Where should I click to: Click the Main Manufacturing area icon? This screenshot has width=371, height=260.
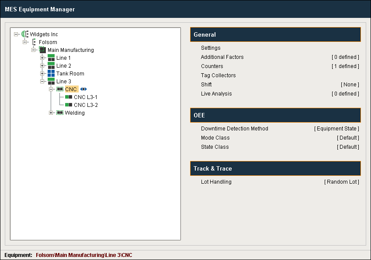click(x=42, y=50)
